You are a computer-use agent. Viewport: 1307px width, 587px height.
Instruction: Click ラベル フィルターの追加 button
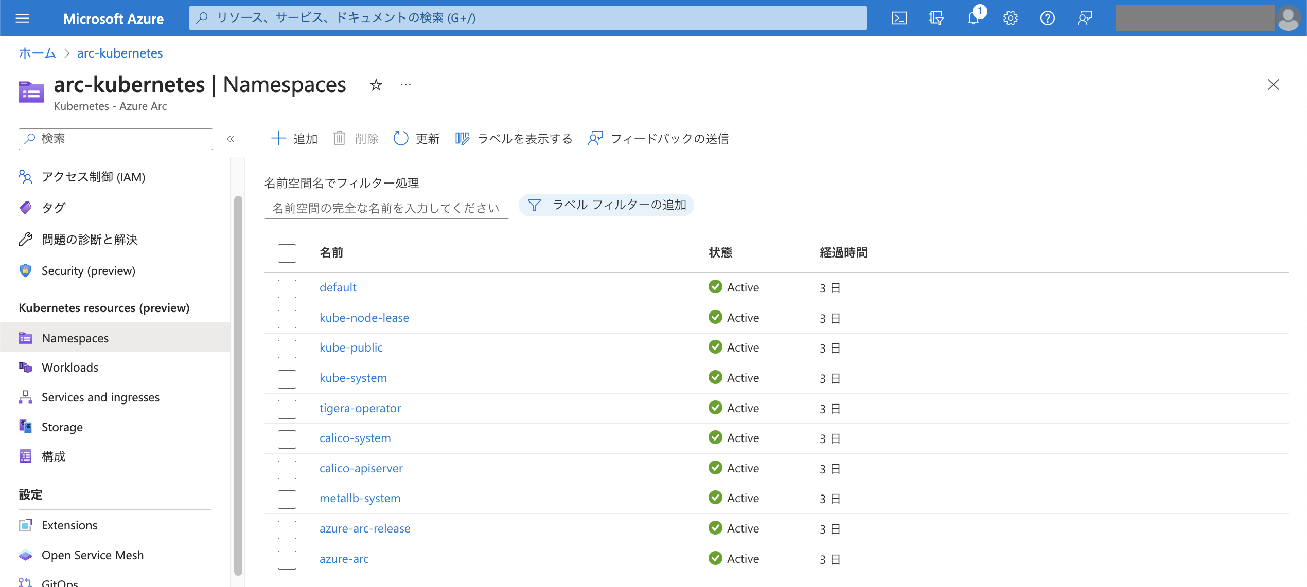[x=606, y=205]
